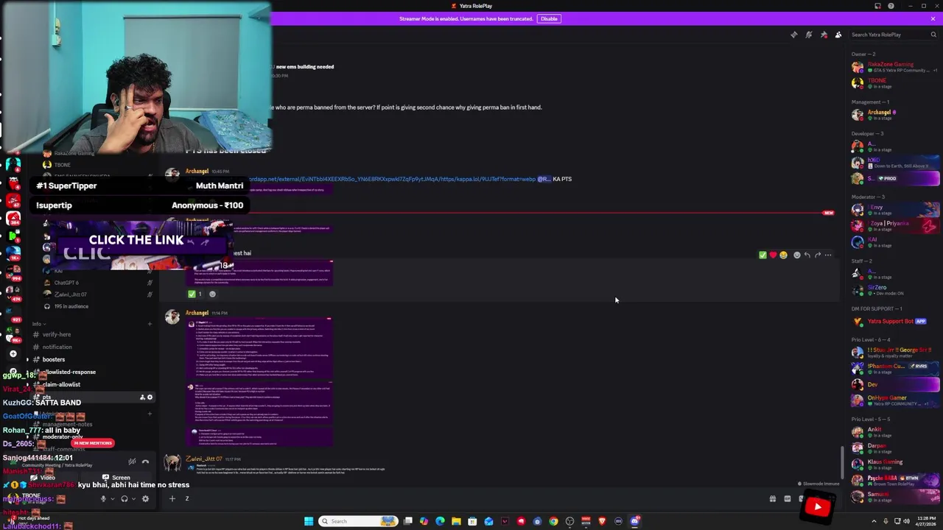
Task: Open the notification channel
Action: coord(57,347)
